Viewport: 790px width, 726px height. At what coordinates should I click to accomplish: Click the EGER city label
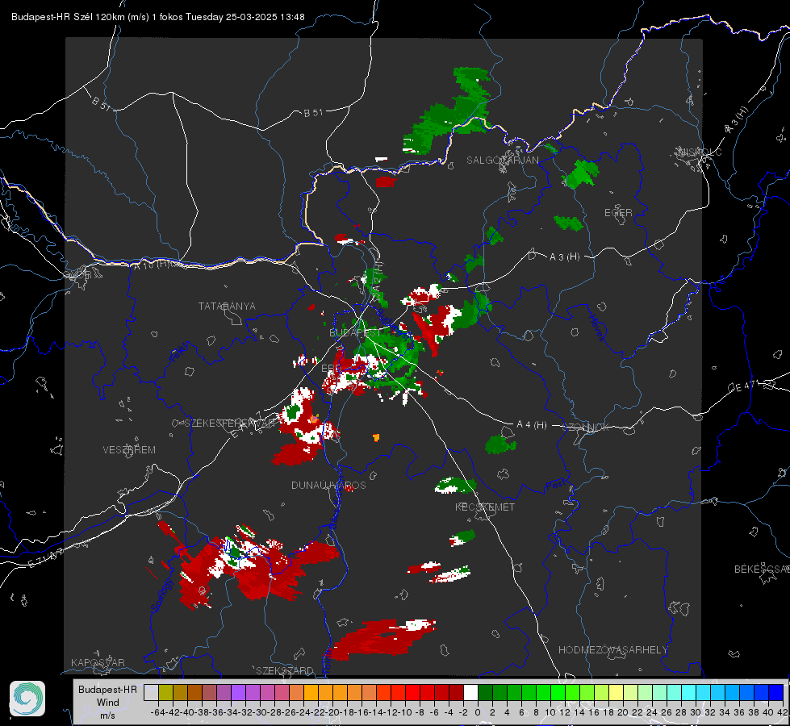click(x=618, y=213)
